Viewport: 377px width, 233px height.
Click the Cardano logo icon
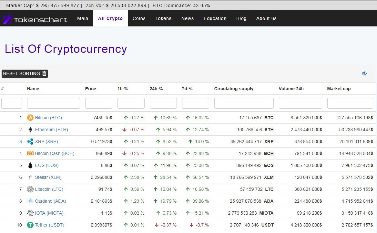[30, 201]
